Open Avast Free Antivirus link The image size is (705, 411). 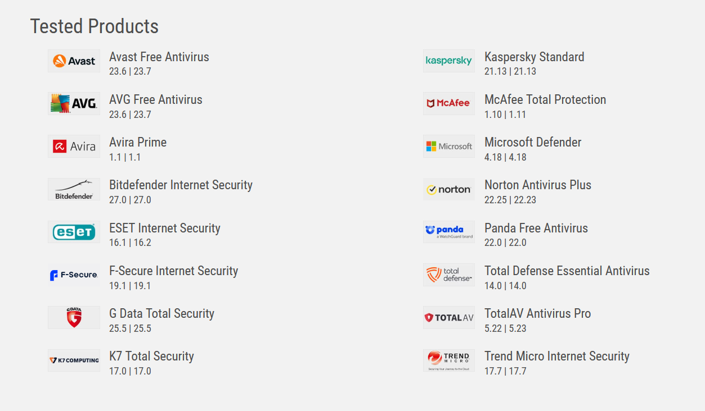(x=159, y=57)
